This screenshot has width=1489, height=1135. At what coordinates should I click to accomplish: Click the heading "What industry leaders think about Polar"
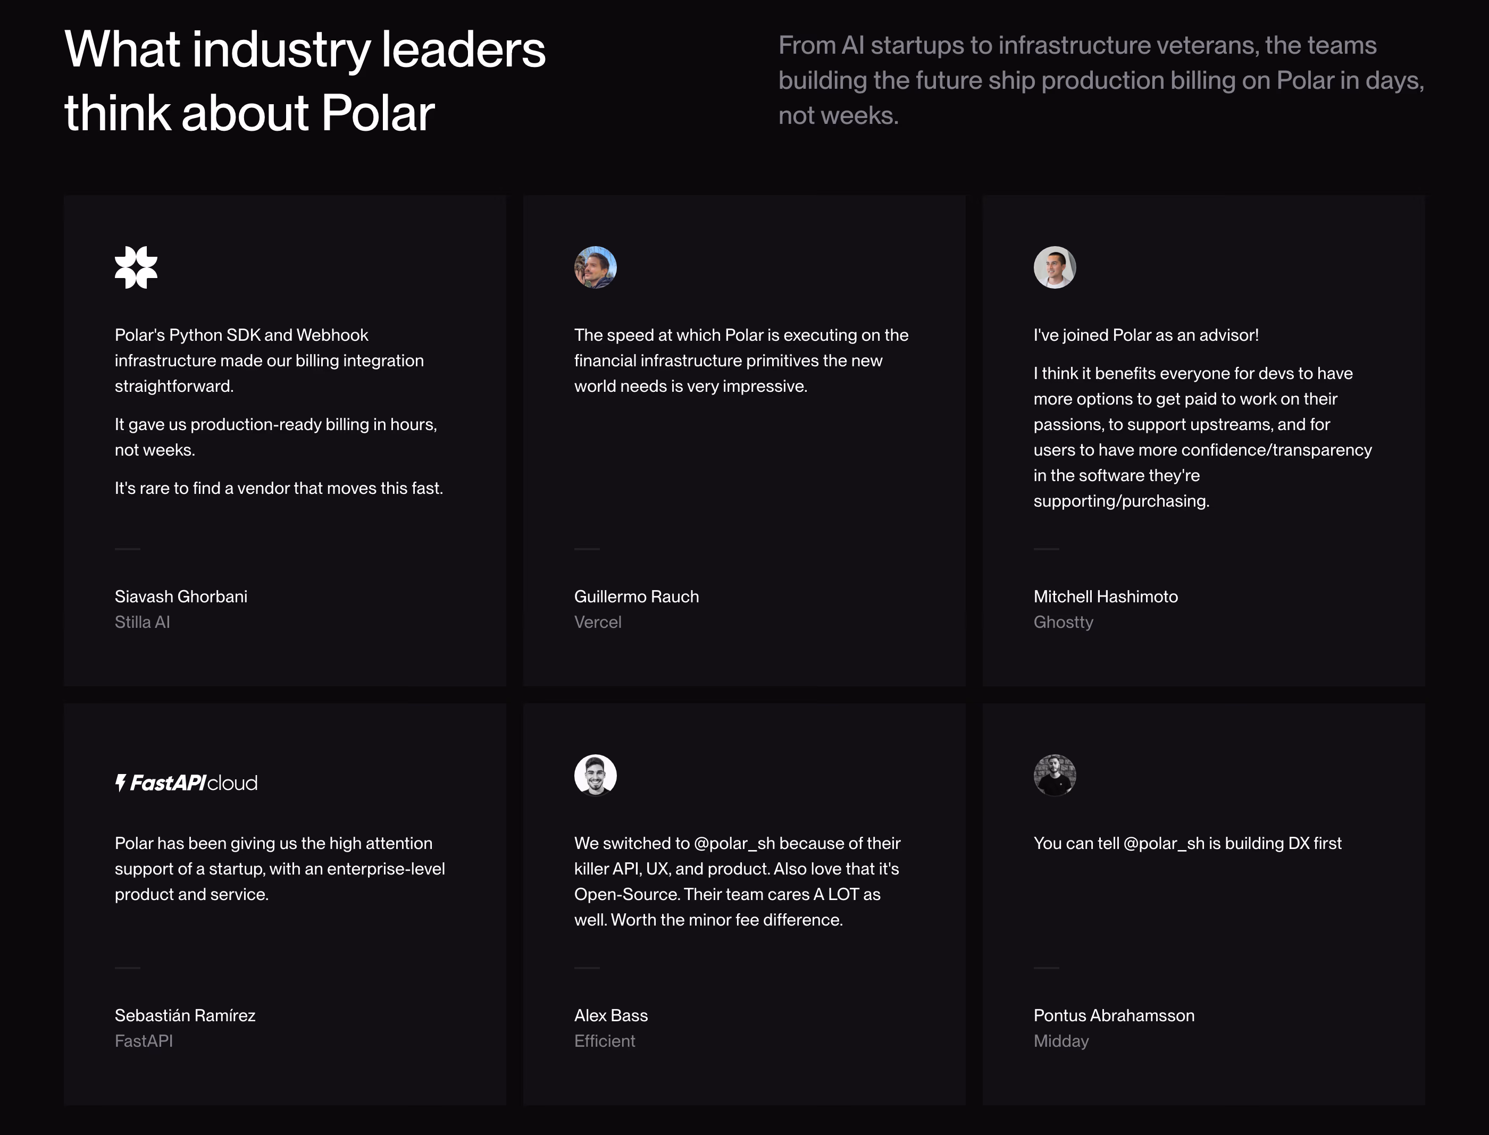pyautogui.click(x=305, y=81)
